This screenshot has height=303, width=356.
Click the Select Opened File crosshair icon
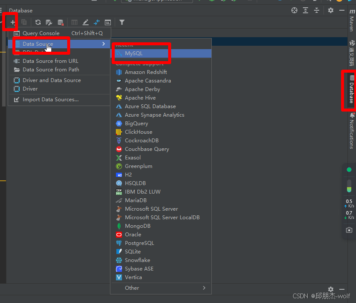click(x=294, y=10)
